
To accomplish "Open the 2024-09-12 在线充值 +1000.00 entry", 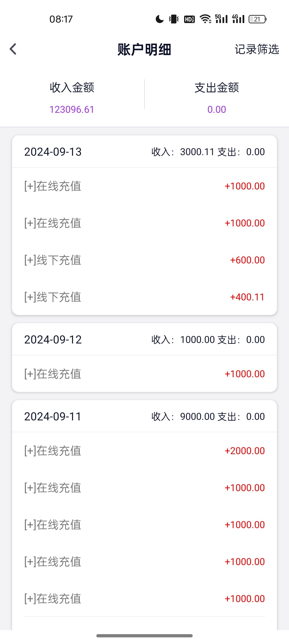I will pos(144,374).
